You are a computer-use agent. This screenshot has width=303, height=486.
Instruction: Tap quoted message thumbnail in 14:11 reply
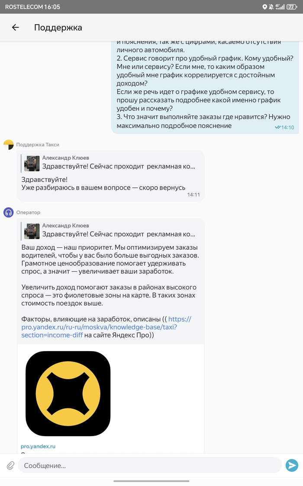pyautogui.click(x=32, y=164)
